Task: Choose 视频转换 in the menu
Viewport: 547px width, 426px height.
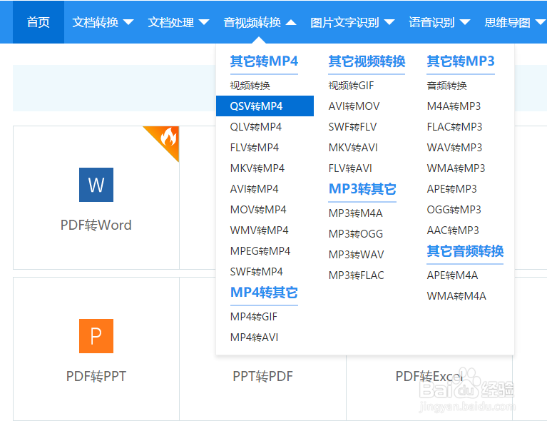Action: click(x=250, y=86)
